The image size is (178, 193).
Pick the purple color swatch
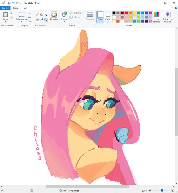[x=151, y=13]
